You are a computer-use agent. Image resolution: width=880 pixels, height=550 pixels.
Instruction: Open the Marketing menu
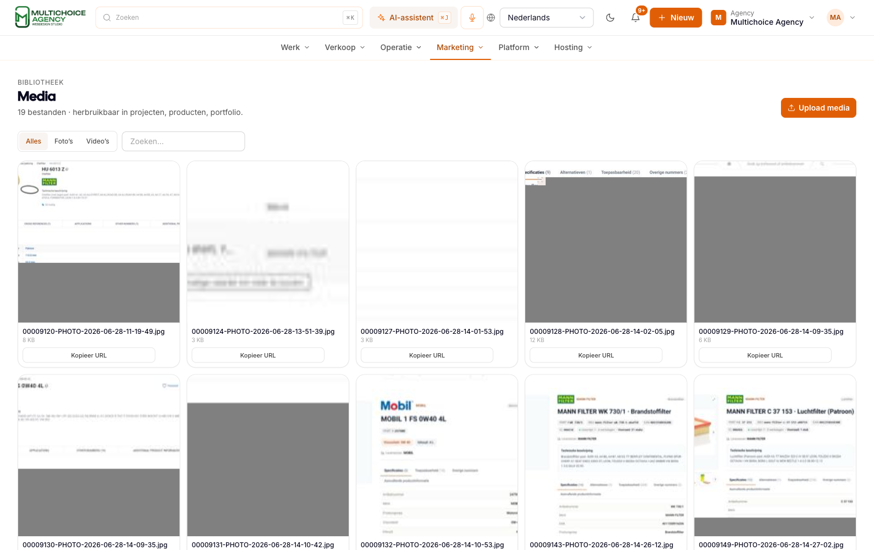pyautogui.click(x=460, y=47)
